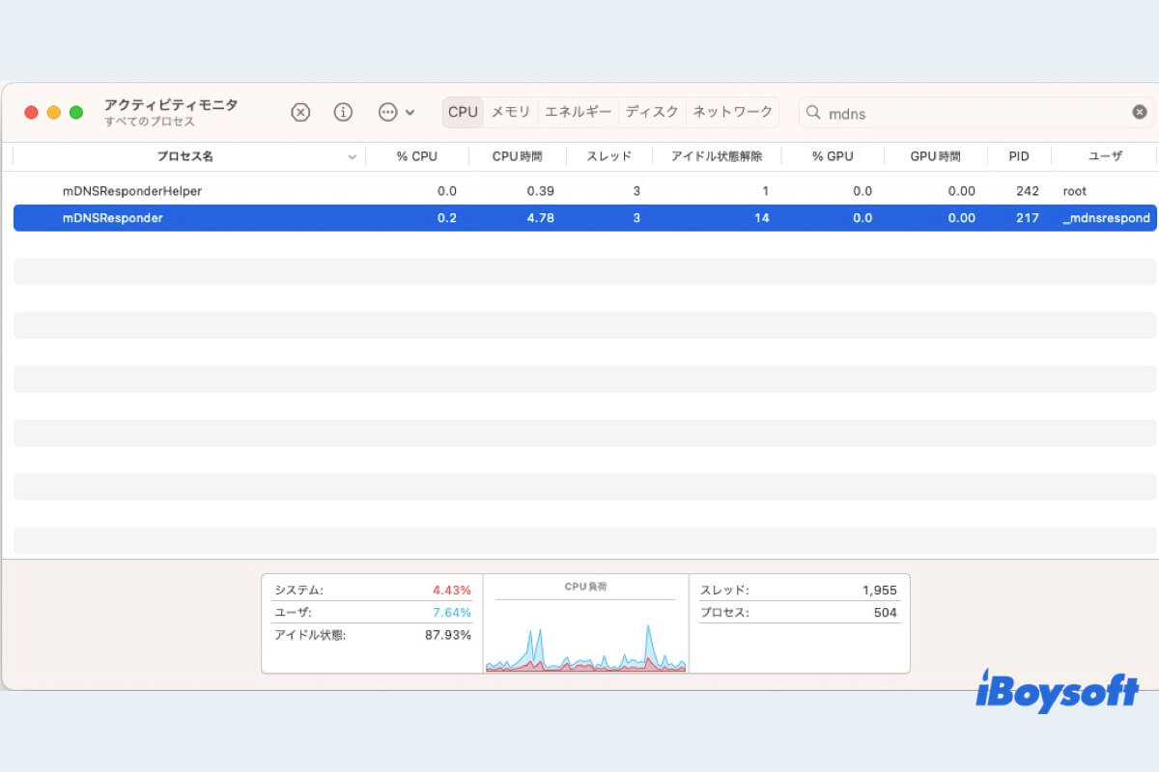This screenshot has height=772, width=1159.
Task: Click the アイドル状態 87.93% statistic
Action: [x=373, y=635]
